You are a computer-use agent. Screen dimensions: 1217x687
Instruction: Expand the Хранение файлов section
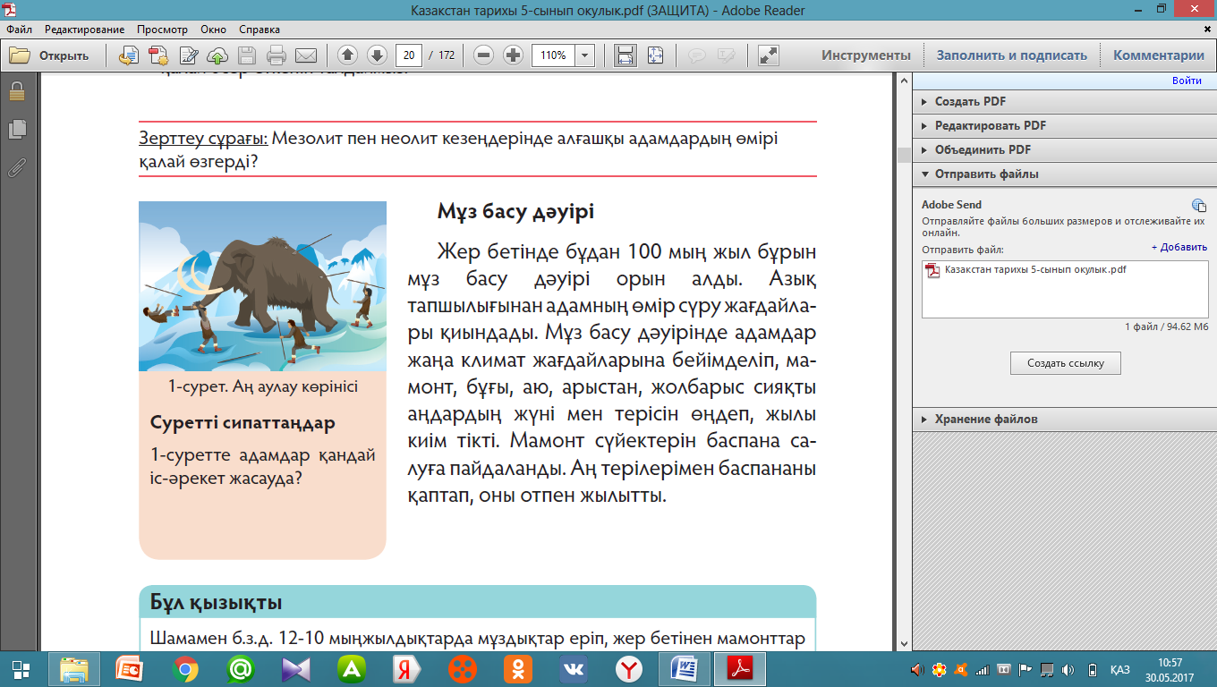[x=986, y=419]
